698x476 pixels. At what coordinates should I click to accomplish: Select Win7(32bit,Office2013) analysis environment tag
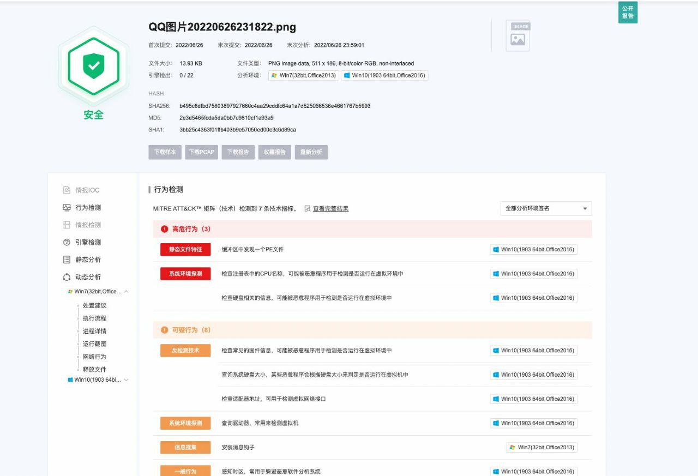click(x=304, y=76)
